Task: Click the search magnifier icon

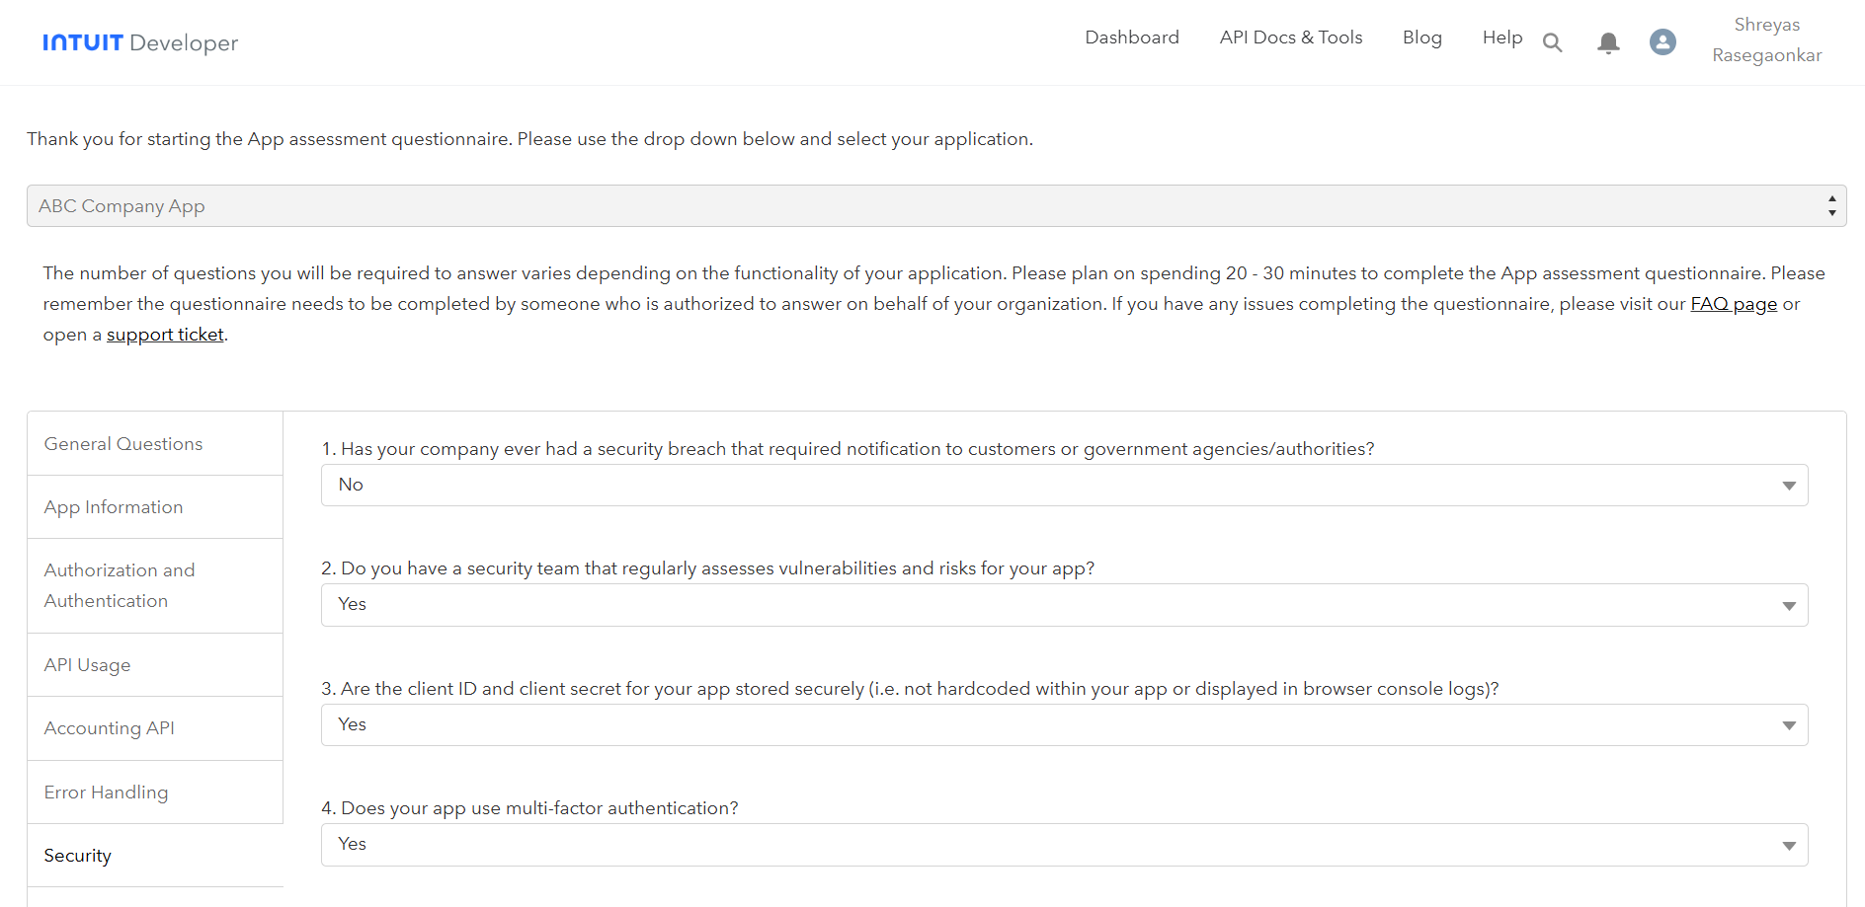Action: coord(1552,42)
